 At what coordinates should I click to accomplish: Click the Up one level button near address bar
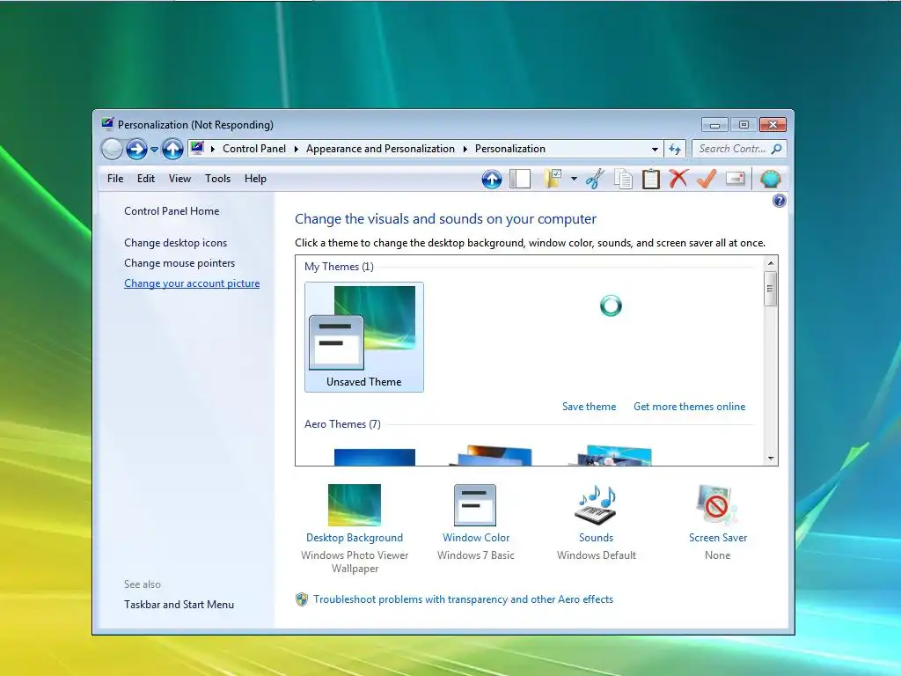click(172, 150)
